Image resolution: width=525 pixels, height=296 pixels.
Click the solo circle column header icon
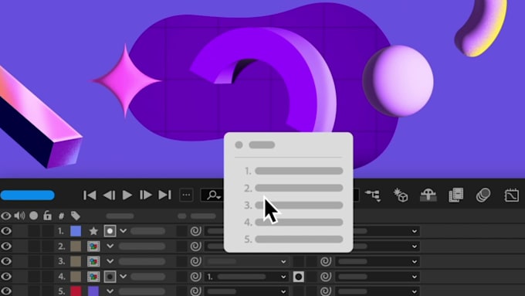coord(33,216)
